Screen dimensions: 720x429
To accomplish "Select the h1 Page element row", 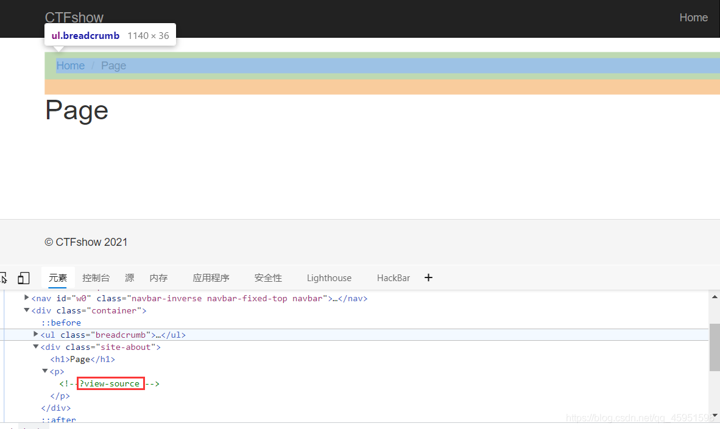I will point(83,359).
